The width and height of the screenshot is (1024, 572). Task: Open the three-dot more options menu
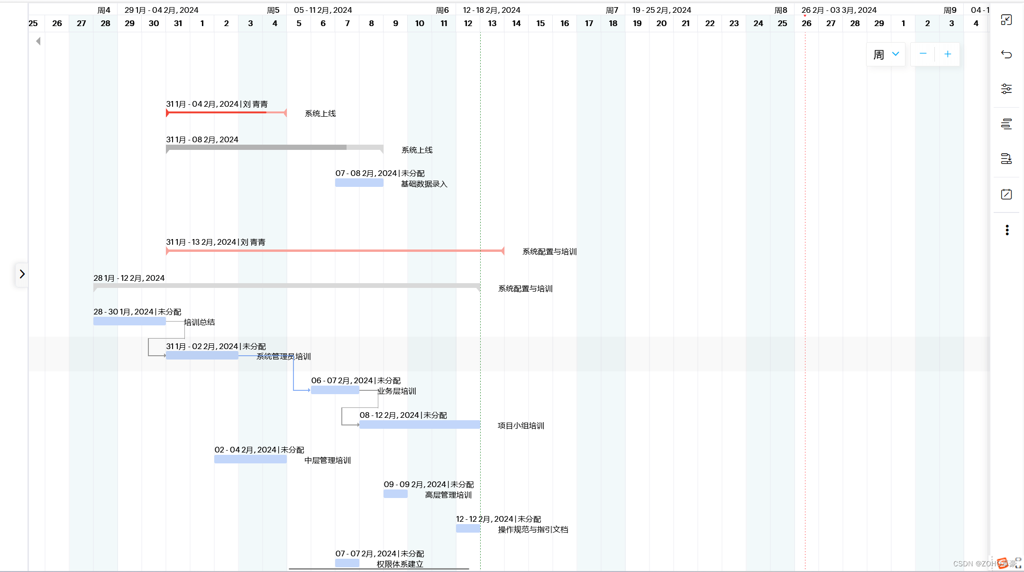click(1007, 230)
